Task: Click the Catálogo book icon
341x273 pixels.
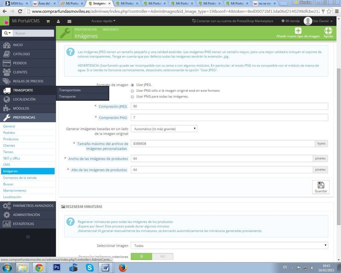Action: pyautogui.click(x=7, y=54)
